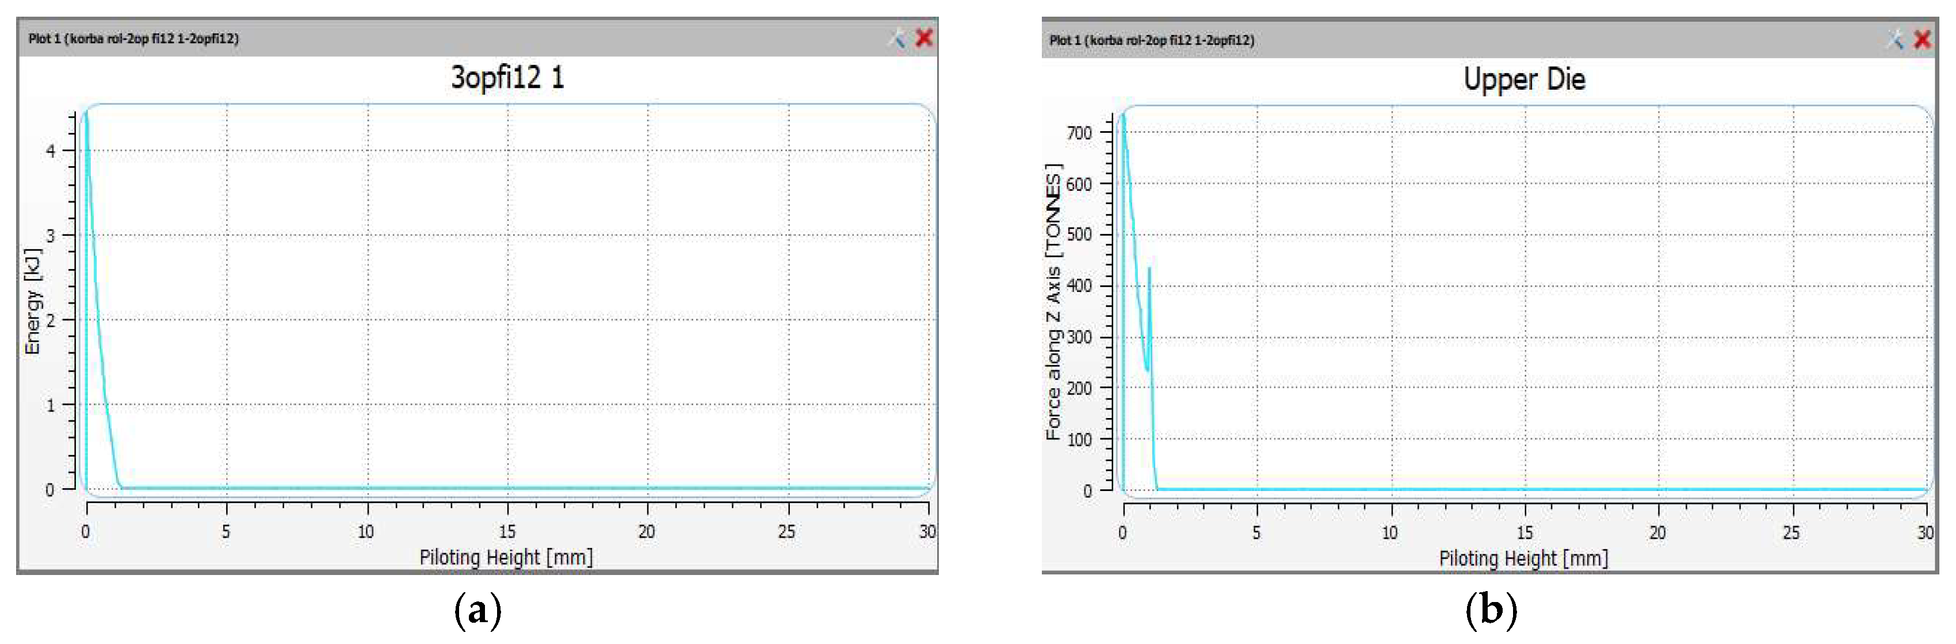Click the left plot title bar text
Image resolution: width=1956 pixels, height=644 pixels.
click(x=133, y=39)
